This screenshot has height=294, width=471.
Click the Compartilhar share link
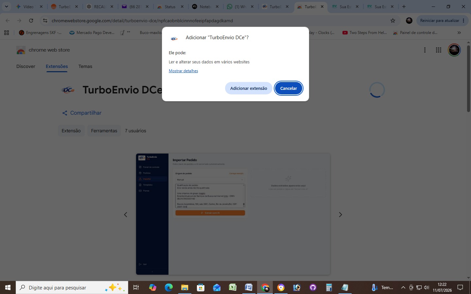click(x=82, y=113)
